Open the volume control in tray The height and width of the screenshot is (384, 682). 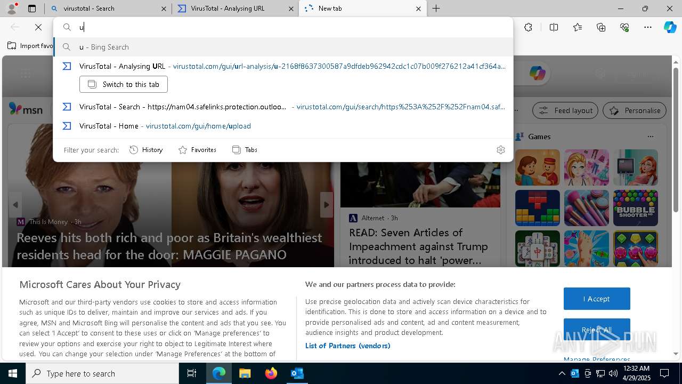click(613, 373)
